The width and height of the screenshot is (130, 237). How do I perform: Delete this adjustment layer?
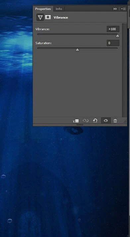[x=115, y=120]
